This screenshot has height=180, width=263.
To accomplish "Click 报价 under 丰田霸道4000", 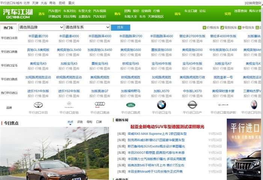I will pyautogui.click(x=62, y=41).
